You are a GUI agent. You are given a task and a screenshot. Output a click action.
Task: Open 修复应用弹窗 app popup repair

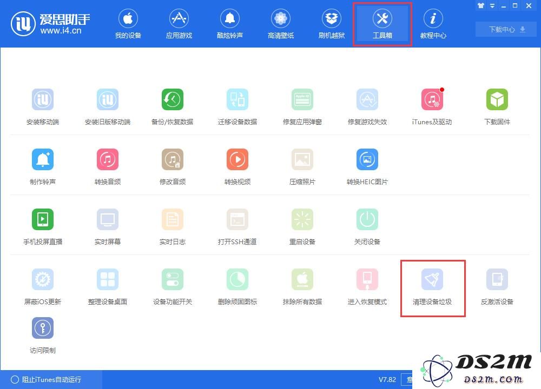click(302, 106)
